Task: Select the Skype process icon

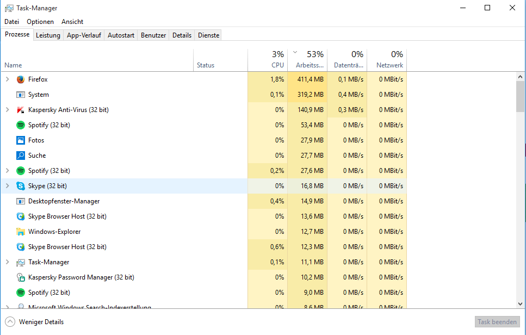Action: [x=21, y=186]
